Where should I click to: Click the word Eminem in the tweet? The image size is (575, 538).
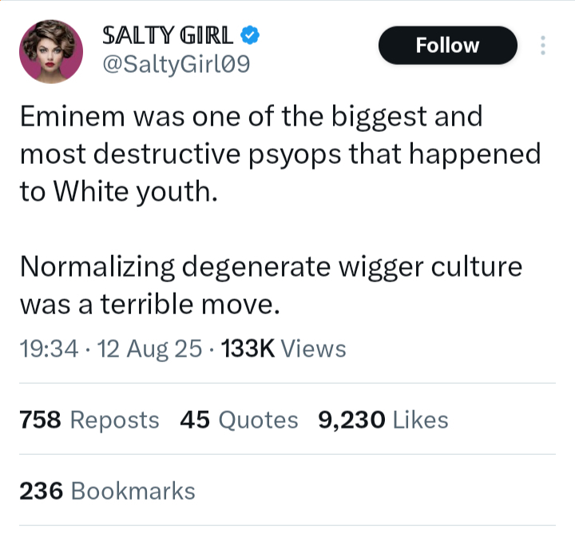pos(71,117)
